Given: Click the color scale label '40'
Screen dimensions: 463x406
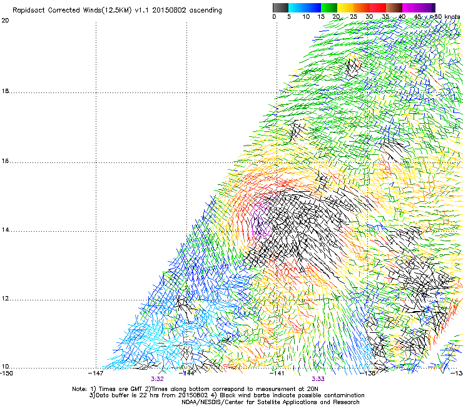Looking at the screenshot, I should [x=402, y=17].
